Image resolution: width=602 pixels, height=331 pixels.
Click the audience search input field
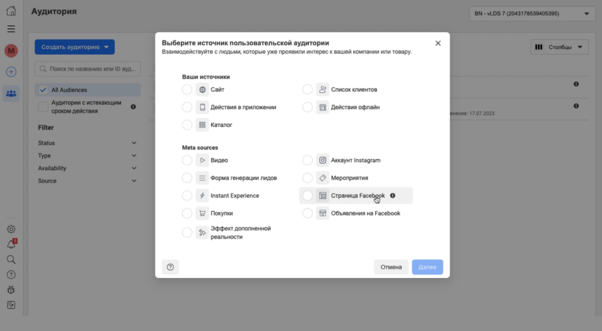click(88, 69)
